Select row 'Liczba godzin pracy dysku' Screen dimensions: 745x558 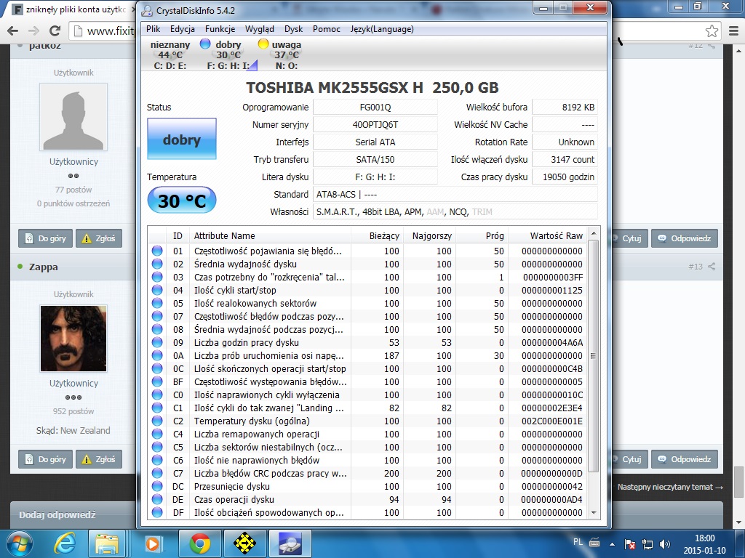click(367, 343)
